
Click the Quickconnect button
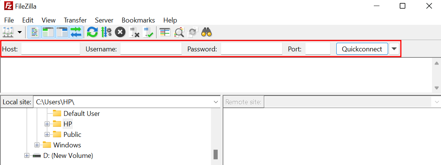click(x=362, y=49)
